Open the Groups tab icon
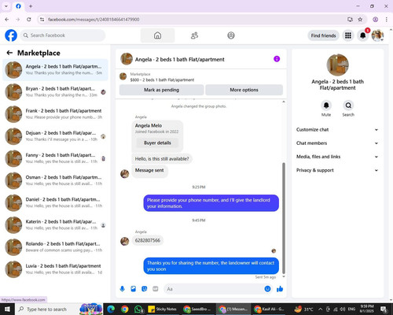The height and width of the screenshot is (315, 393). point(231,35)
